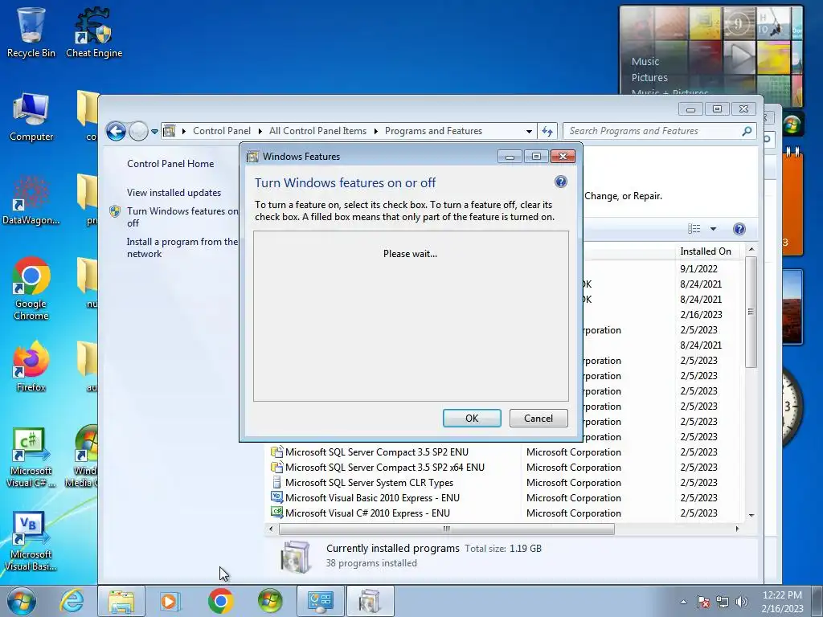Click the taskbar clock showing 12:22 PM
The image size is (823, 617).
(x=782, y=602)
